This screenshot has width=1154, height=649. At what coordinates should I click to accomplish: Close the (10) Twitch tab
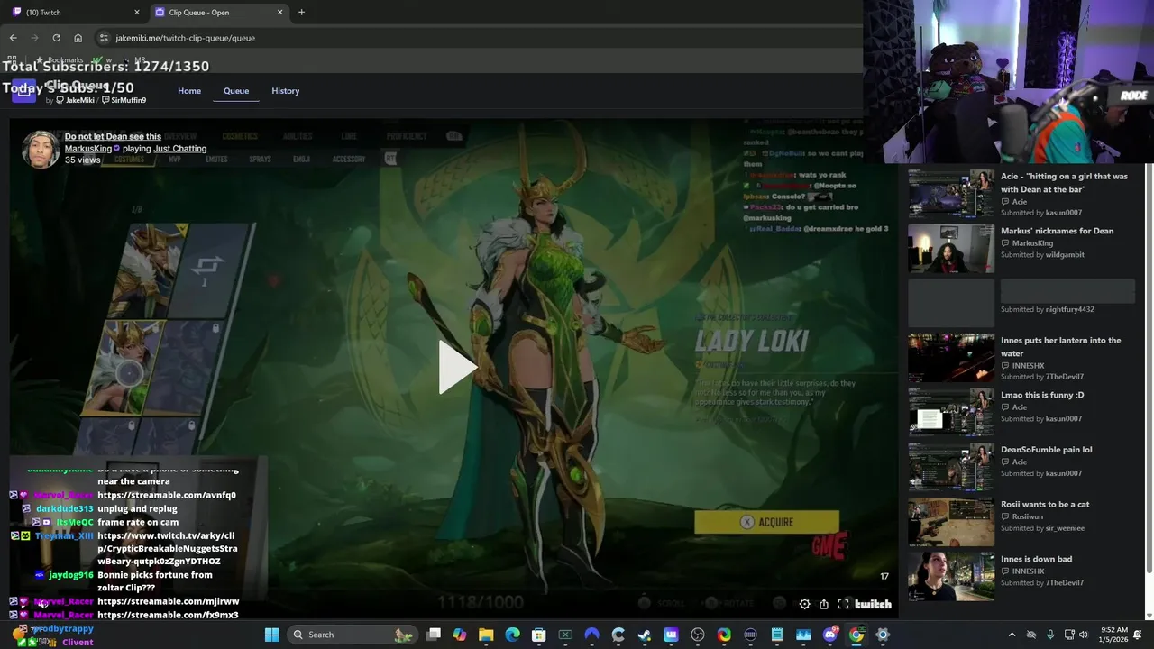point(137,13)
